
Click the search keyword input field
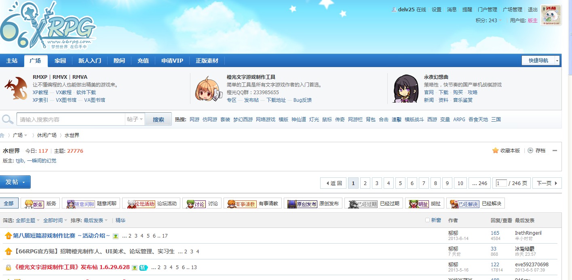click(71, 119)
